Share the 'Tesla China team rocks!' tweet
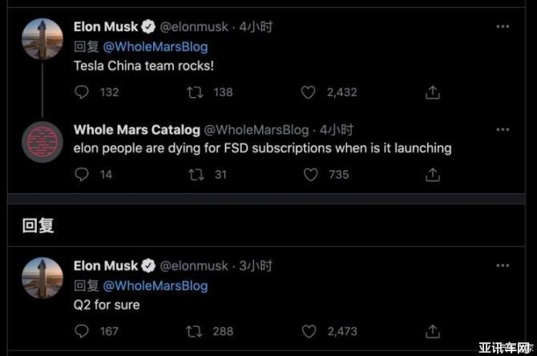 tap(433, 92)
